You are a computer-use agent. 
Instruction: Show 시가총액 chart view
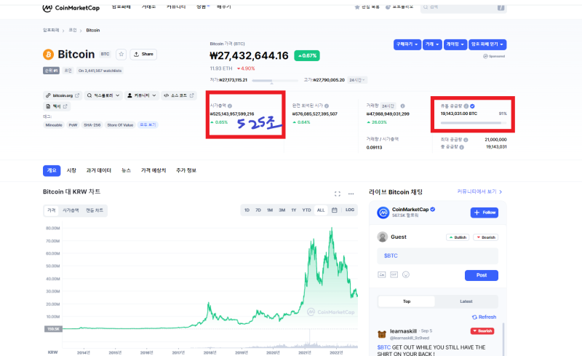pos(71,210)
